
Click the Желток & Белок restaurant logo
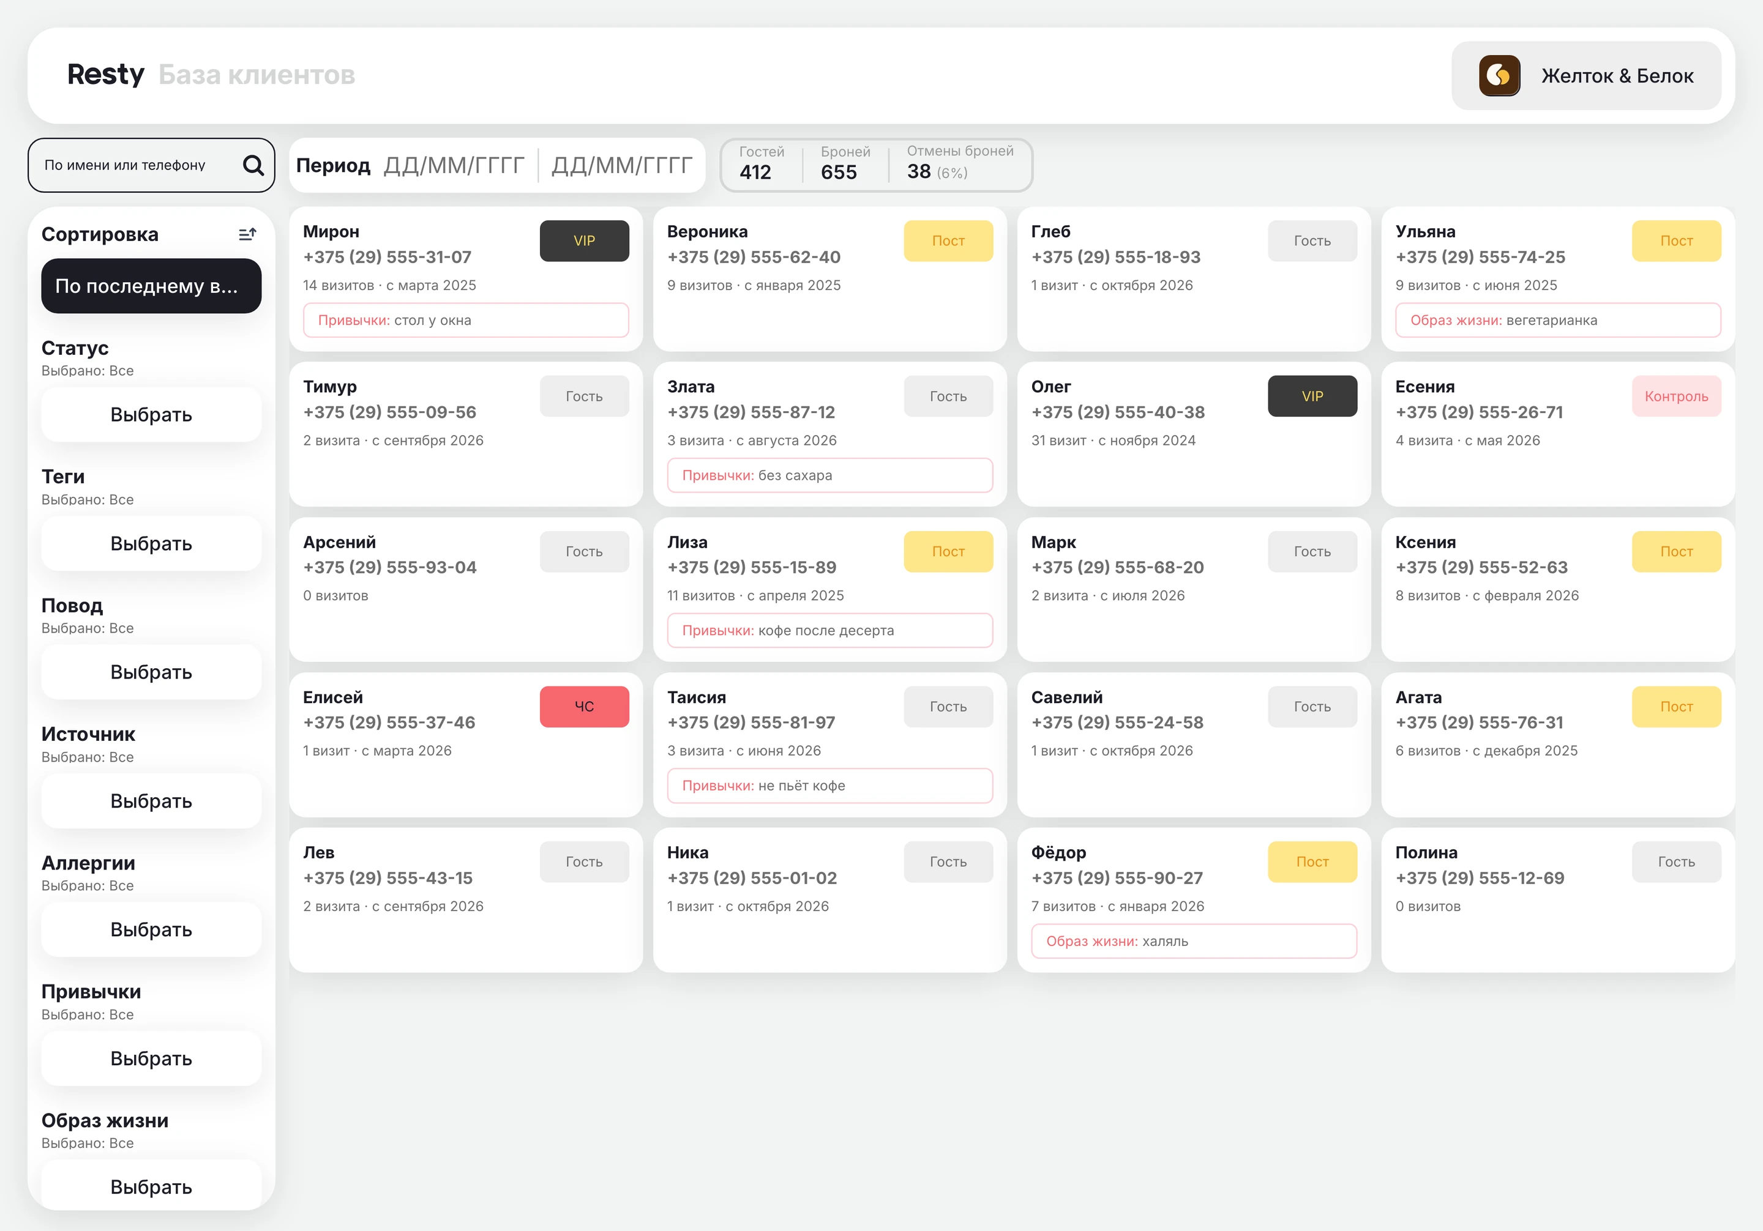tap(1499, 75)
